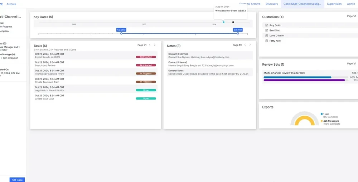
Task: Select Create Team and Train task
Action: coord(96,81)
